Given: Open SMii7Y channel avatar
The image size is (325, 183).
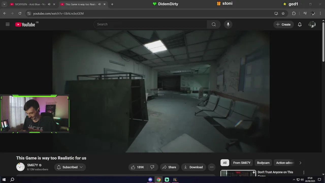Looking at the screenshot, I should 21,167.
